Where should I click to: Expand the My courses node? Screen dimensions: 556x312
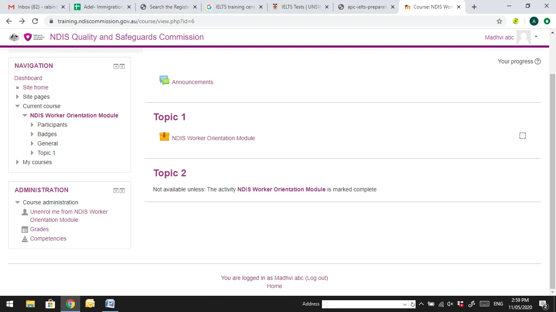pyautogui.click(x=17, y=162)
